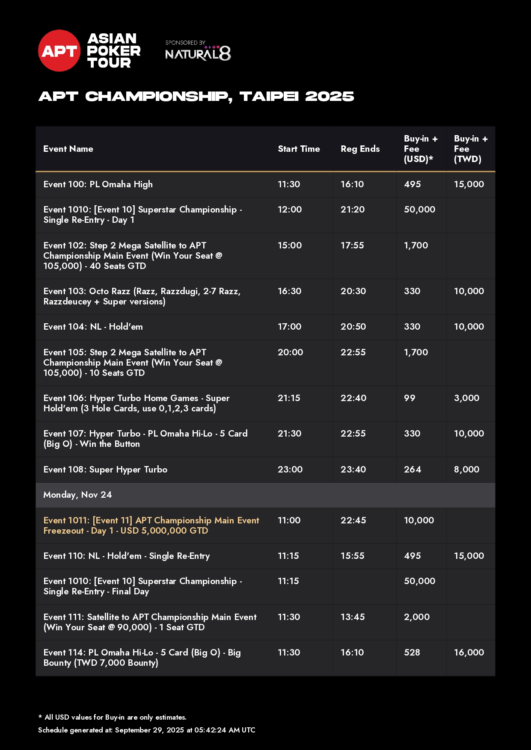The width and height of the screenshot is (531, 750).
Task: Select Event 104: NL Hold'em row
Action: pos(93,327)
